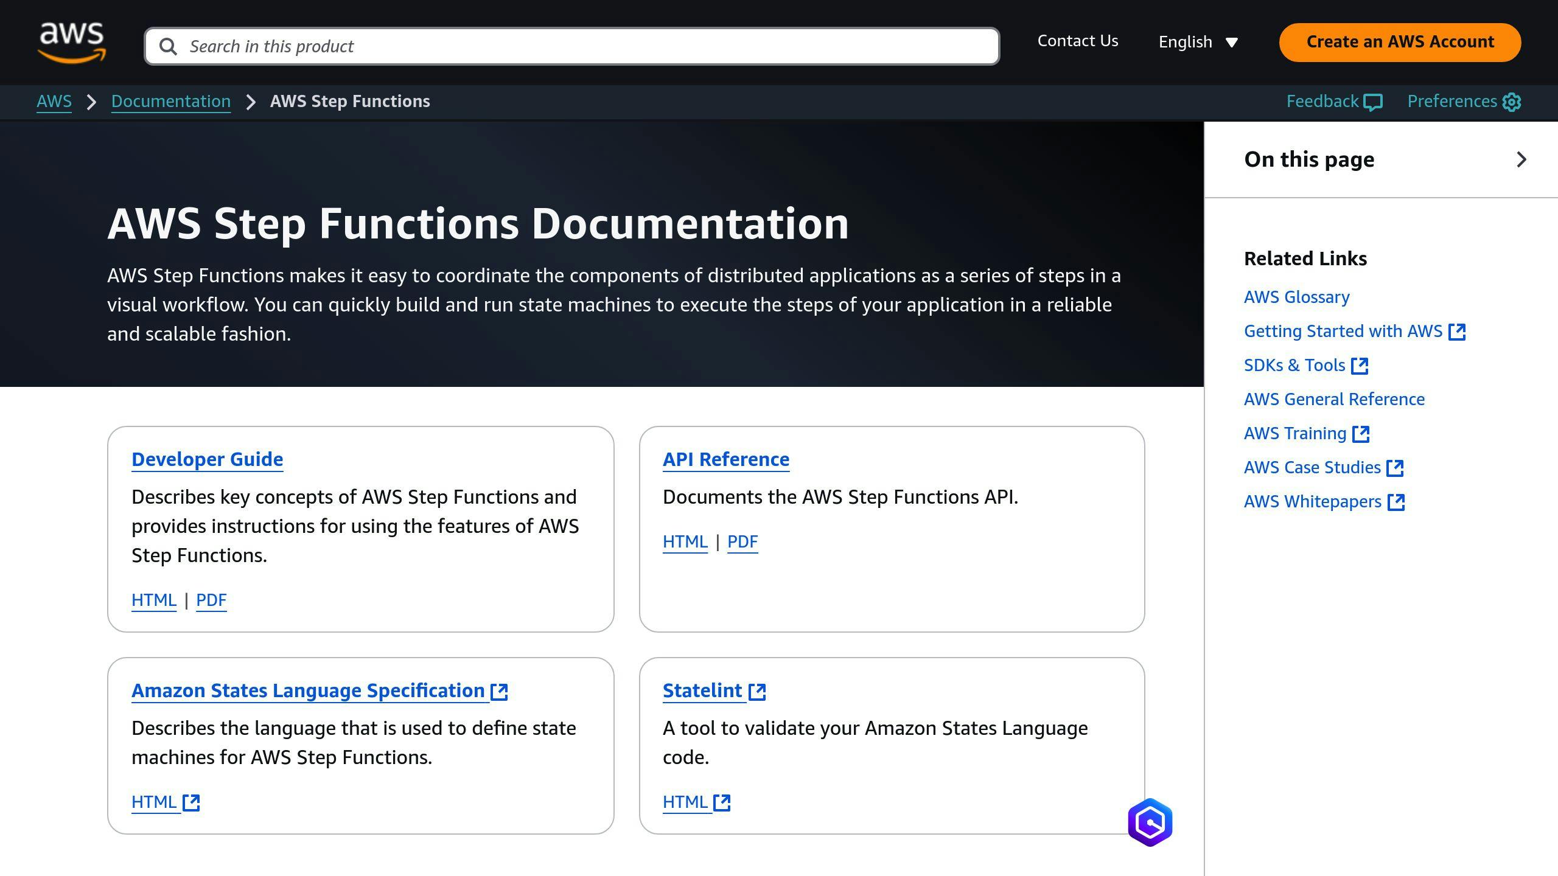The width and height of the screenshot is (1558, 876).
Task: Click external icon beside AWS Training
Action: [1361, 434]
